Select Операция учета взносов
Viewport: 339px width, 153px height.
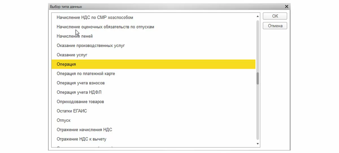click(x=81, y=83)
